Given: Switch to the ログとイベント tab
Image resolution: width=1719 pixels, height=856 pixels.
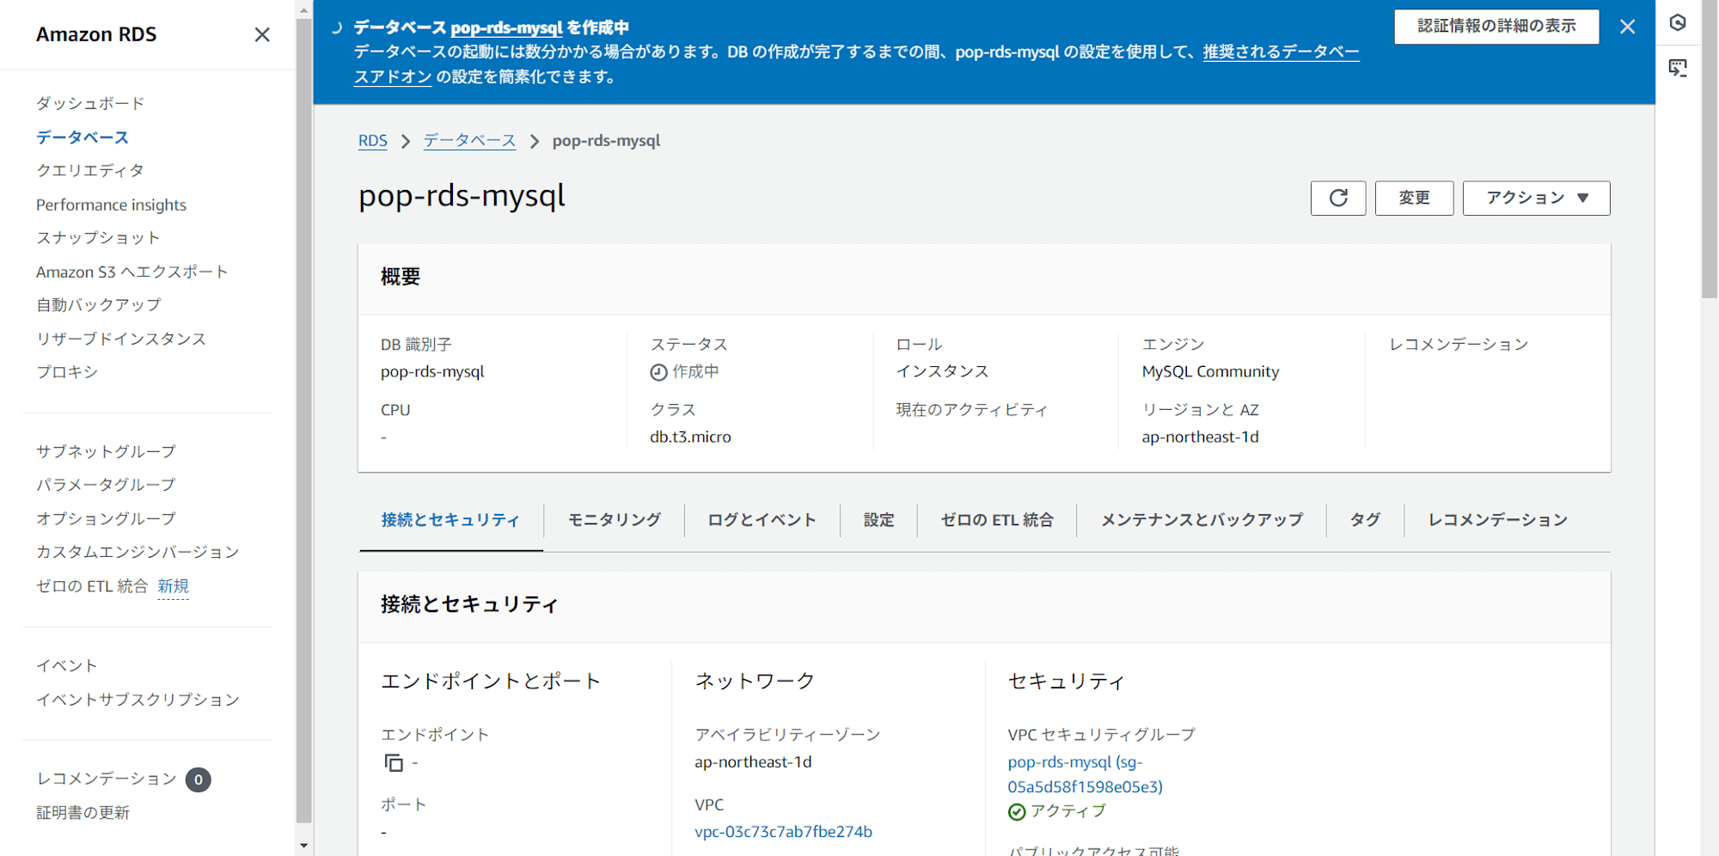Looking at the screenshot, I should click(x=762, y=520).
